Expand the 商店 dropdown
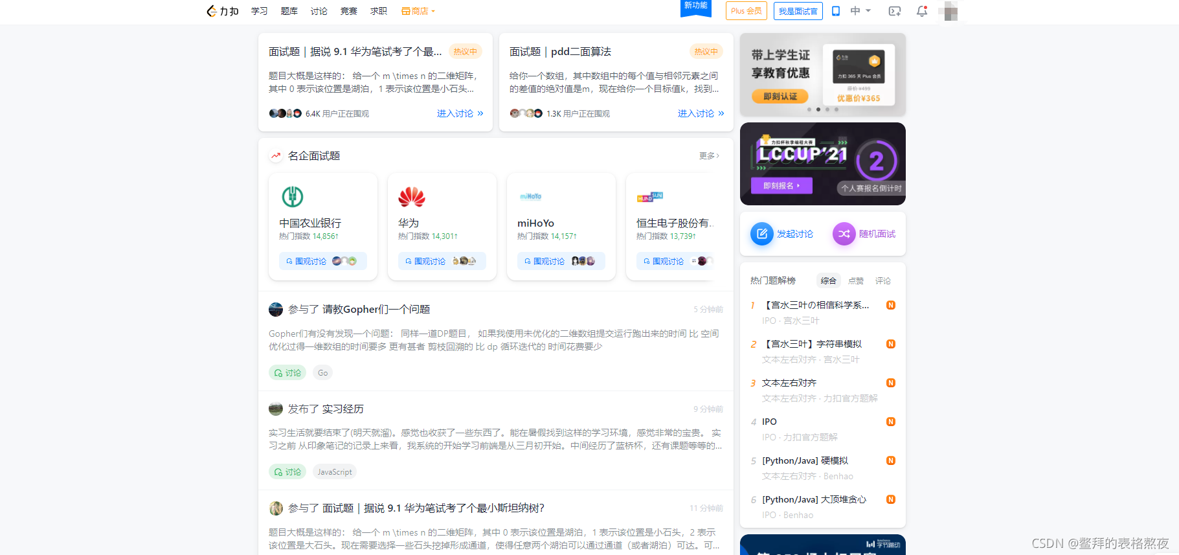 418,11
